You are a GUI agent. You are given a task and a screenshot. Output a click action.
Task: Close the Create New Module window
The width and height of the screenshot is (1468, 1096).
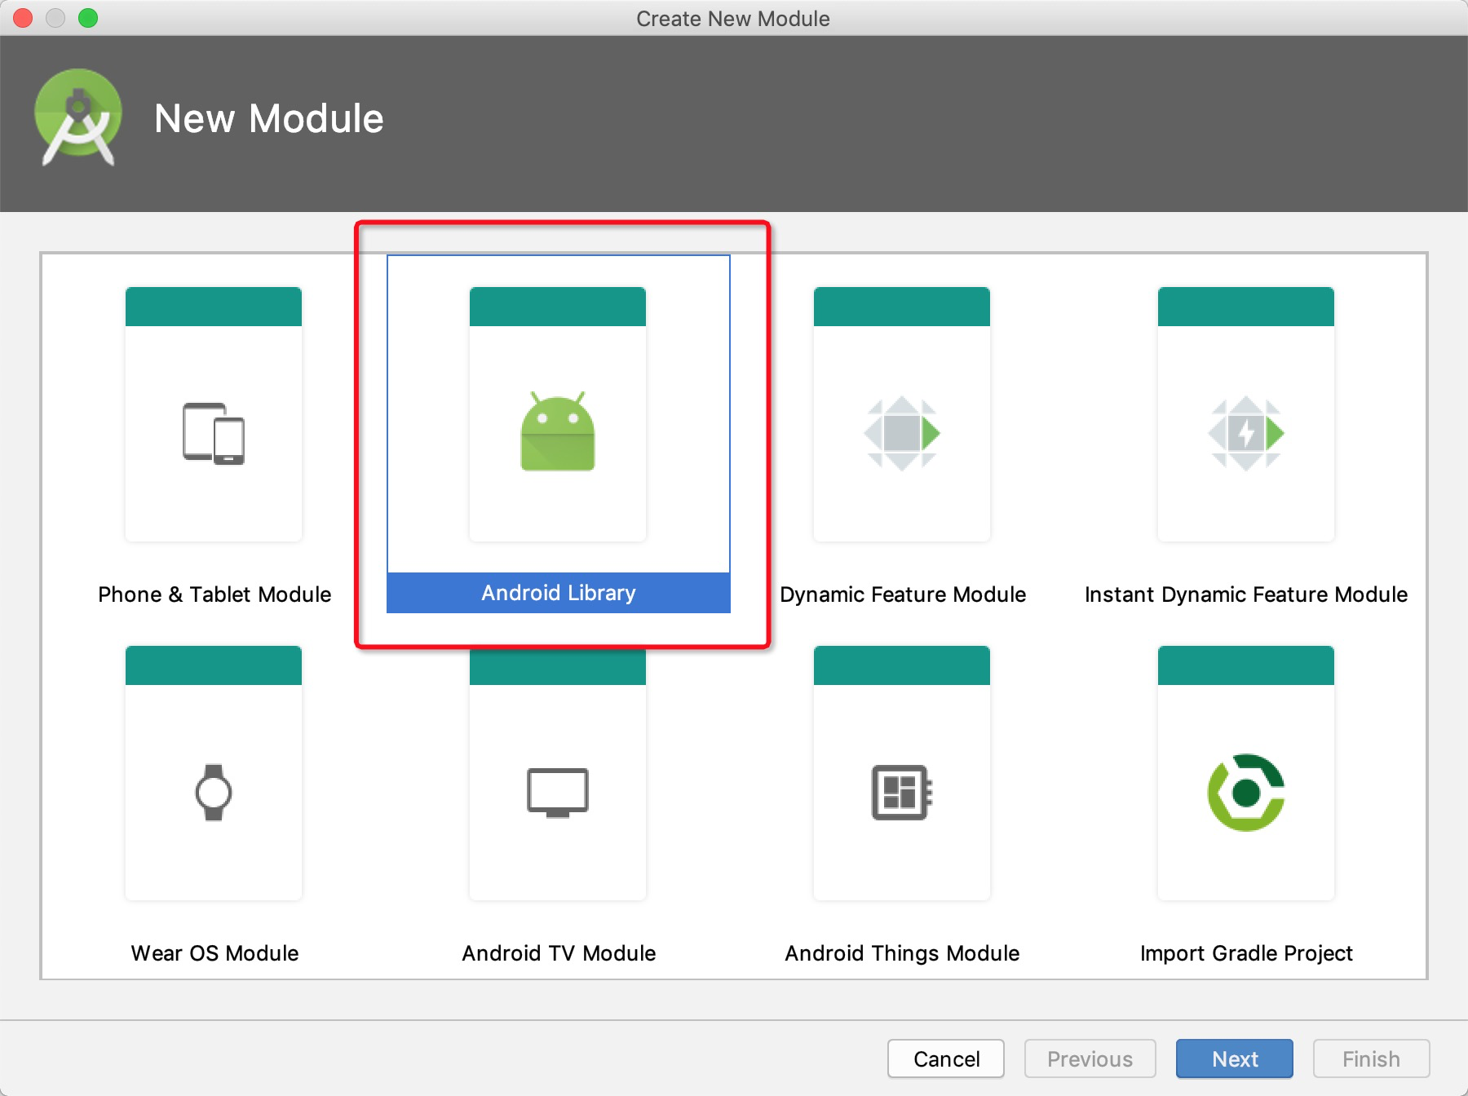coord(23,18)
